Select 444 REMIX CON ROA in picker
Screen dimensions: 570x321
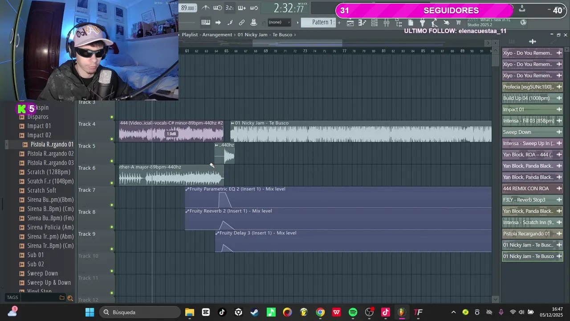point(532,189)
